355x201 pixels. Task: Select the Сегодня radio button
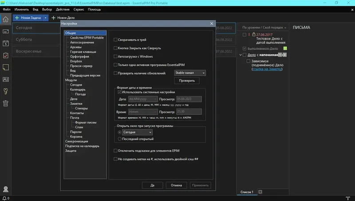point(119,132)
